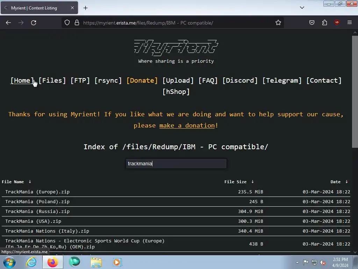This screenshot has height=269, width=358.
Task: Go back to the previous page
Action: coord(8,23)
